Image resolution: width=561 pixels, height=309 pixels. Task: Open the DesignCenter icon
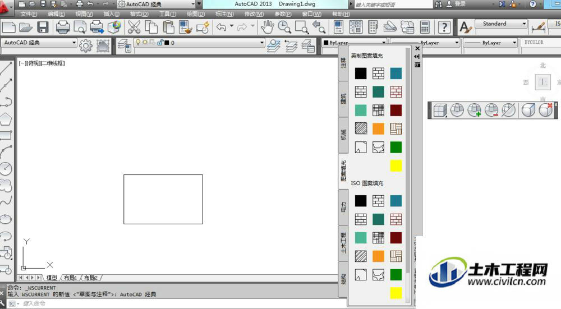point(356,27)
